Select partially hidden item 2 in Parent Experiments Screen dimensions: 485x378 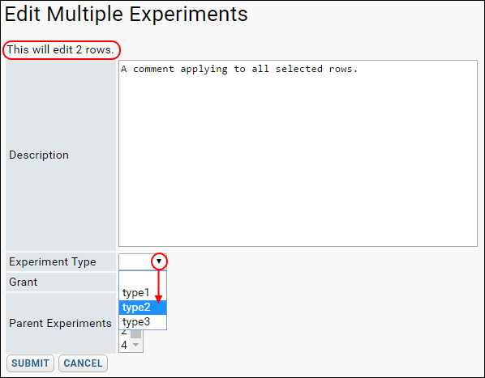[124, 333]
